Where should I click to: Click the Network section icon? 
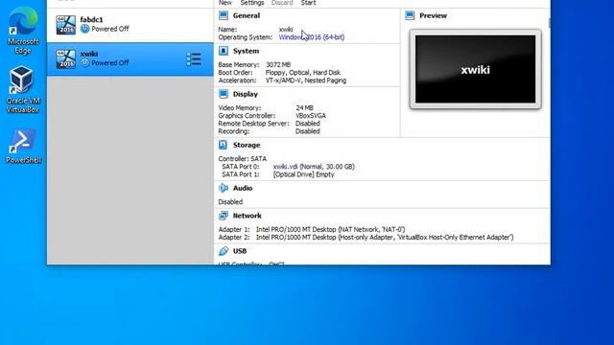224,216
